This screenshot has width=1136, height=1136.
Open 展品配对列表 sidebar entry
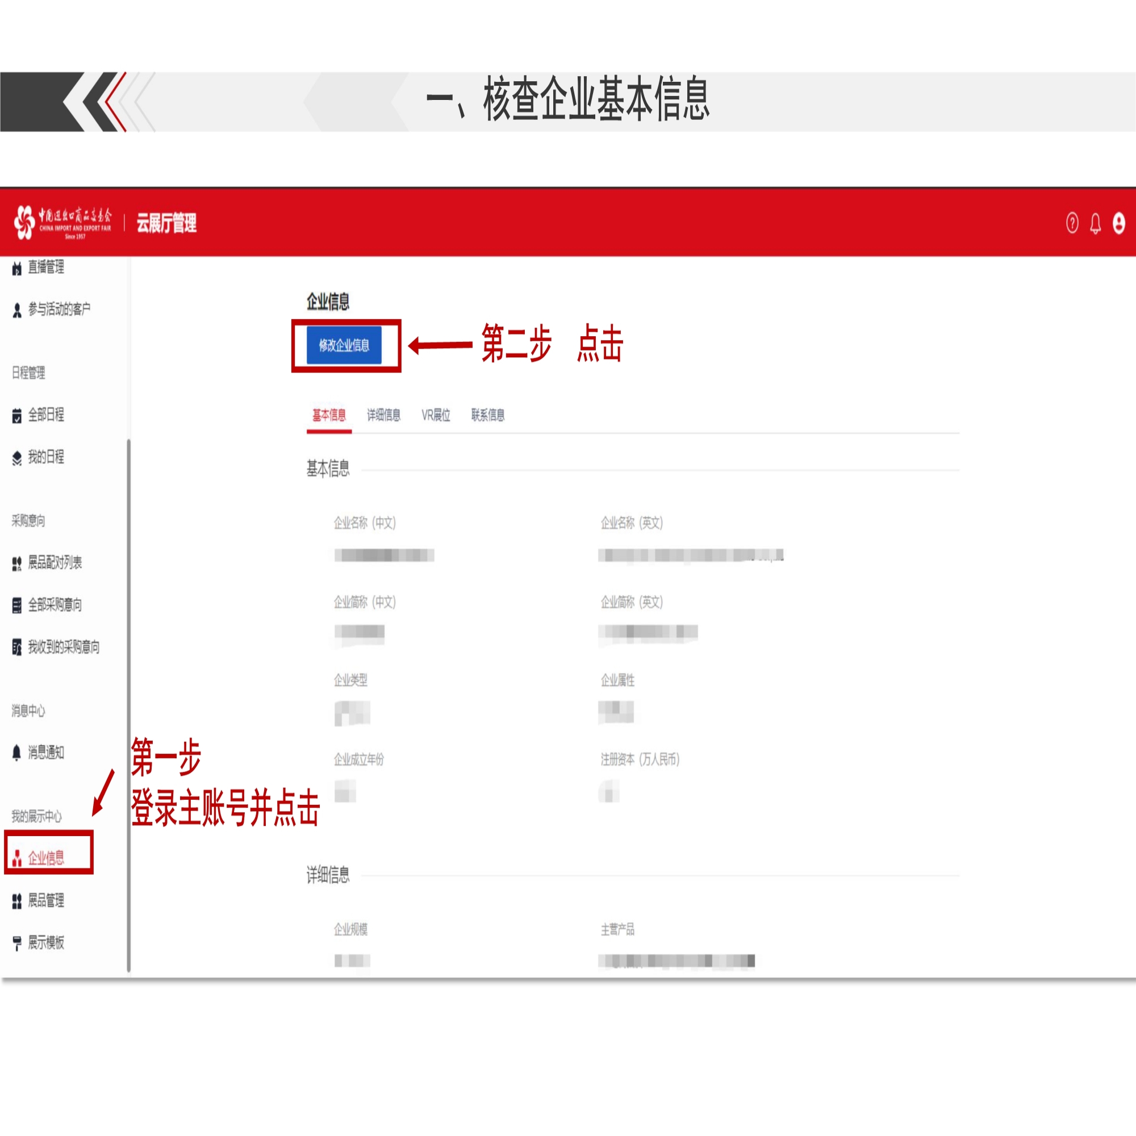tap(55, 563)
